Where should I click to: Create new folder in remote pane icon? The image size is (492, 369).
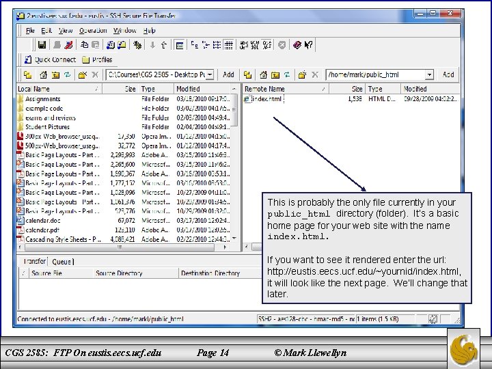click(x=302, y=74)
